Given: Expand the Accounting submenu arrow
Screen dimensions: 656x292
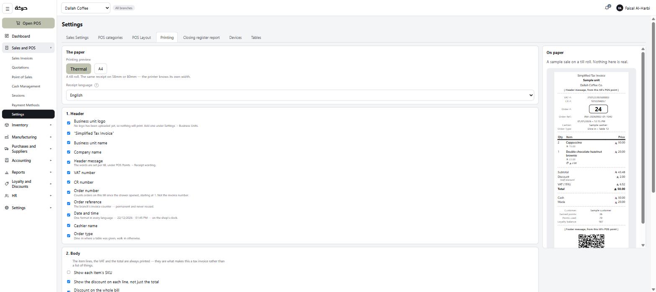Looking at the screenshot, I should point(51,160).
